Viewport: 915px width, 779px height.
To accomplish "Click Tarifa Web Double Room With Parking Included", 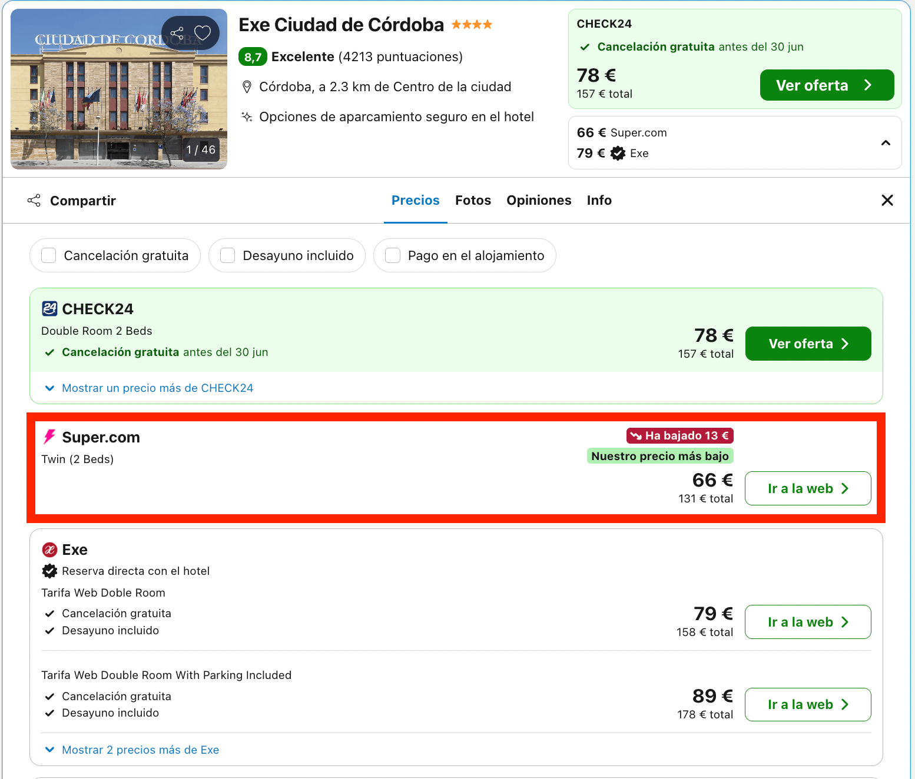I will point(167,675).
